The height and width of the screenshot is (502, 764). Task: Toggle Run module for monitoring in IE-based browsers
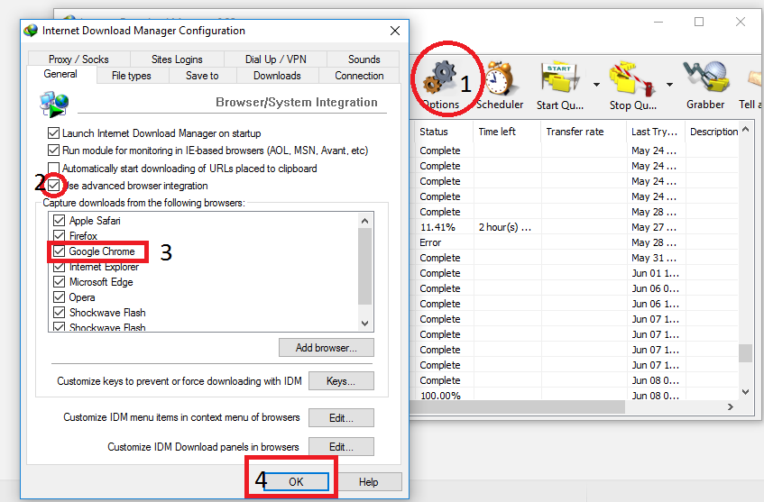coord(53,150)
